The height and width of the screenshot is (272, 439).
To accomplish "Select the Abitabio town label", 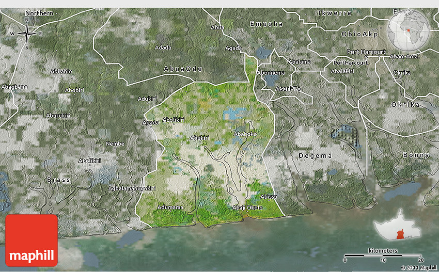I will 61,71.
